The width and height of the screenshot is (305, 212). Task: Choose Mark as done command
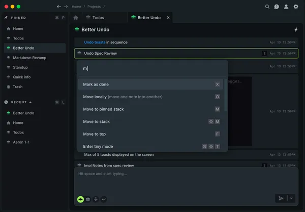[150, 84]
